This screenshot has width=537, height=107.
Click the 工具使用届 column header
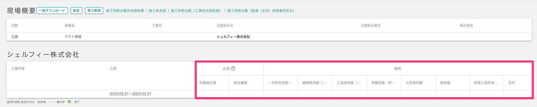tap(349, 83)
